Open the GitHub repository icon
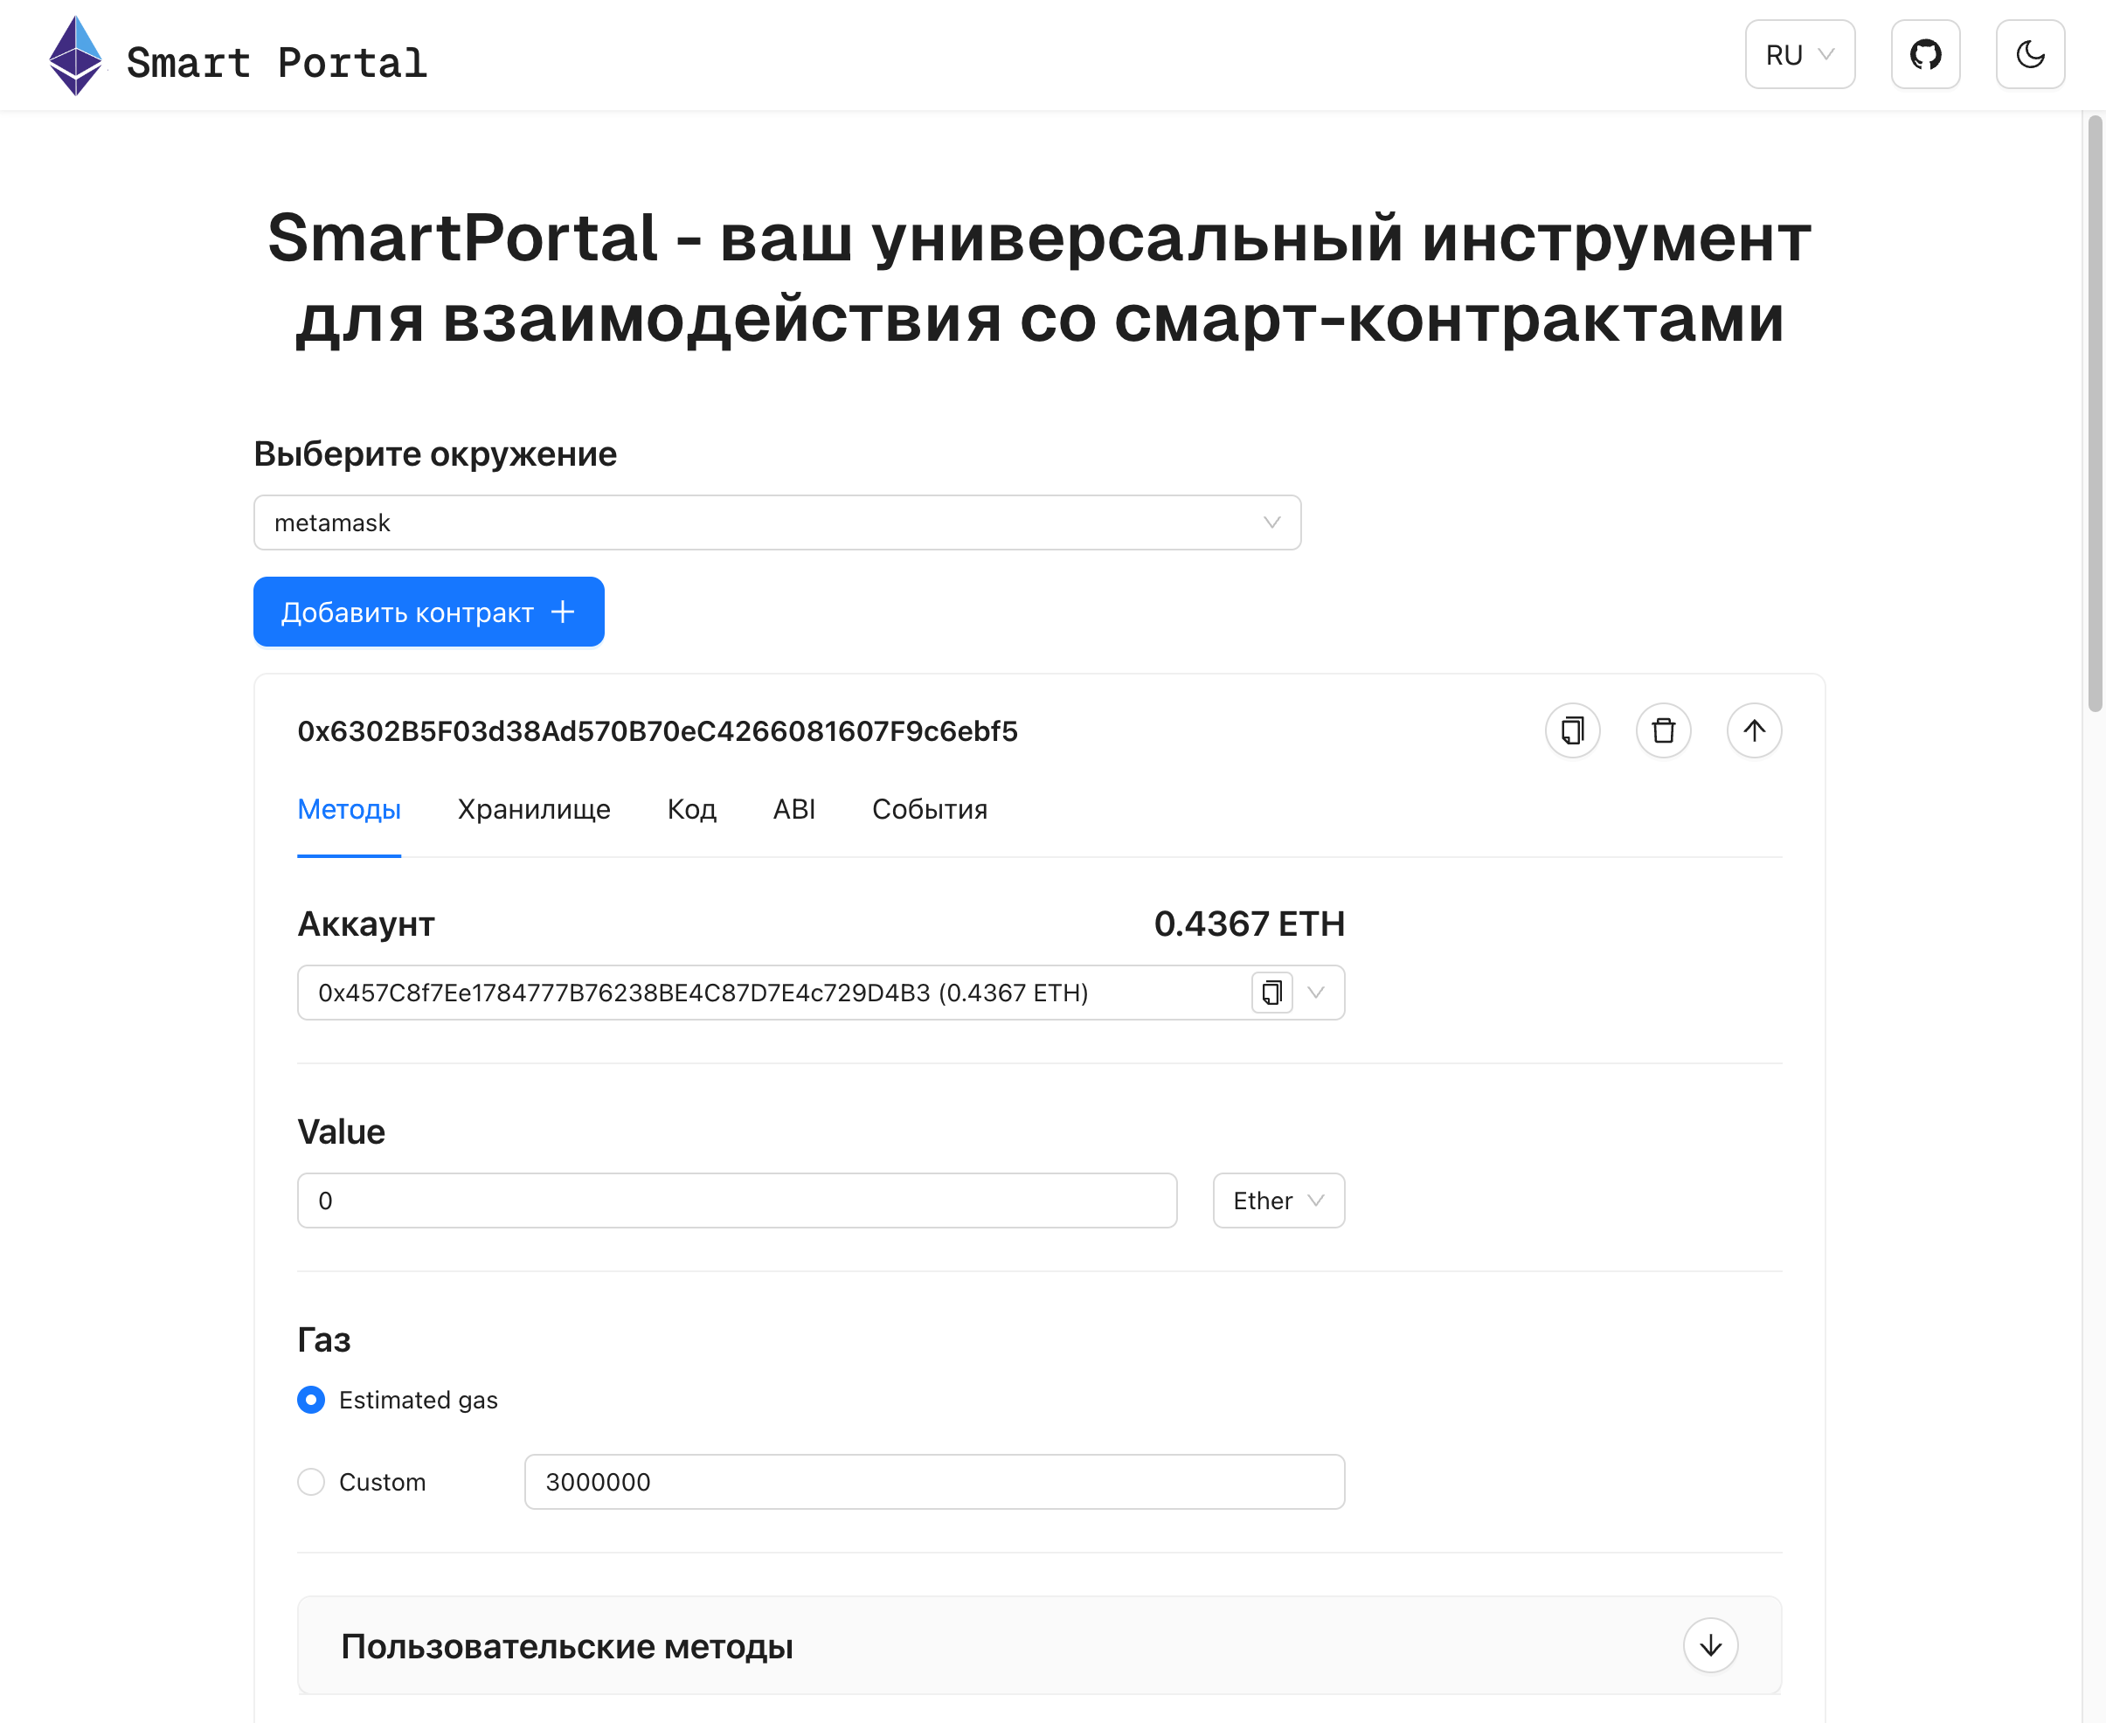The height and width of the screenshot is (1723, 2106). tap(1924, 54)
